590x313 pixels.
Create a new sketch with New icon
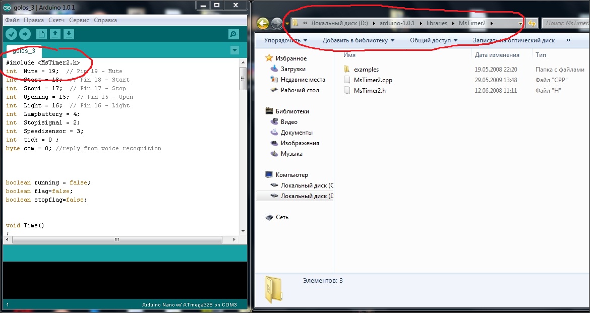point(41,34)
